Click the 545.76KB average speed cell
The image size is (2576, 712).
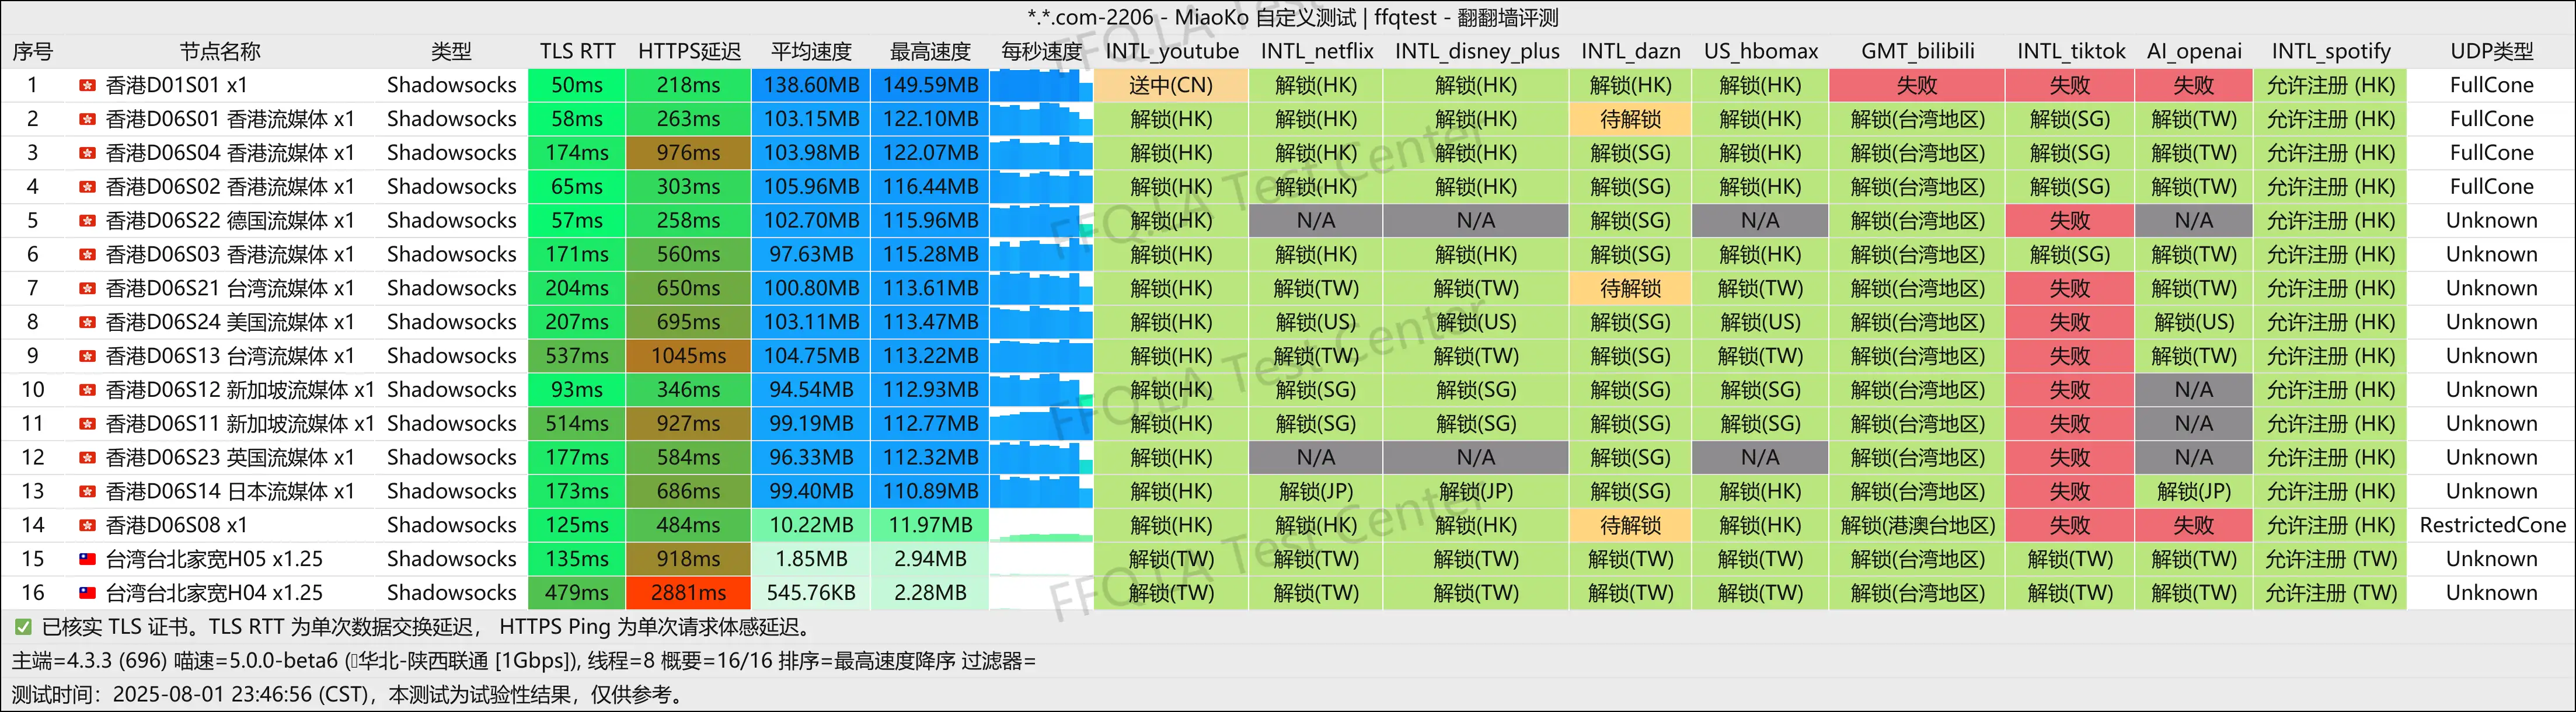(811, 593)
